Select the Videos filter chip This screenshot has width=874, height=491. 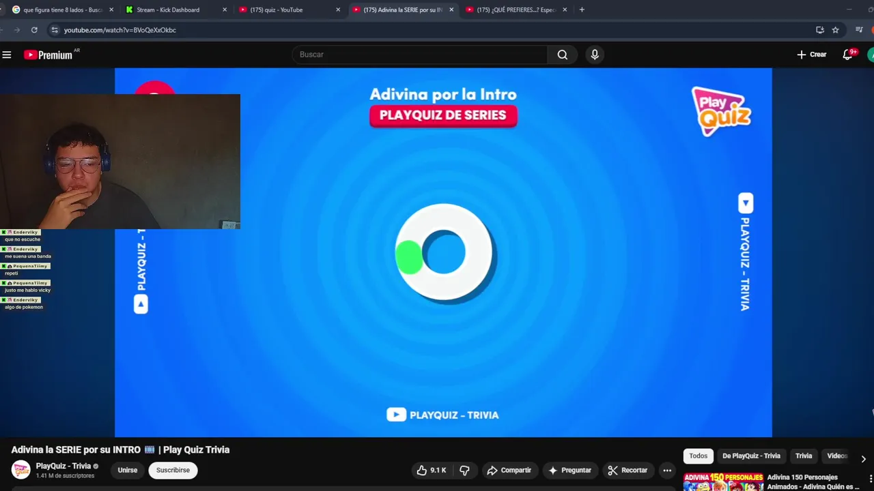(x=837, y=456)
